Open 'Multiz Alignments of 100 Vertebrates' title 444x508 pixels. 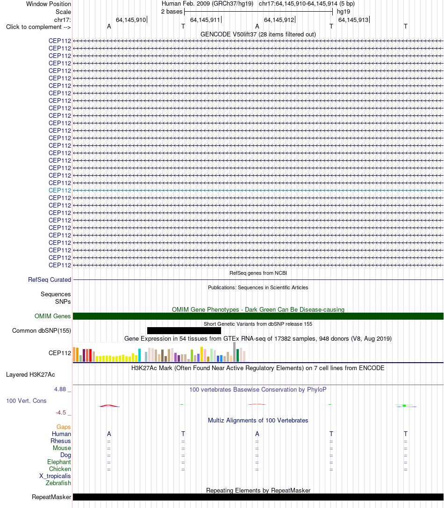point(258,421)
